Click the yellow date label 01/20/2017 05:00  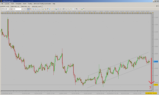click(x=151, y=93)
